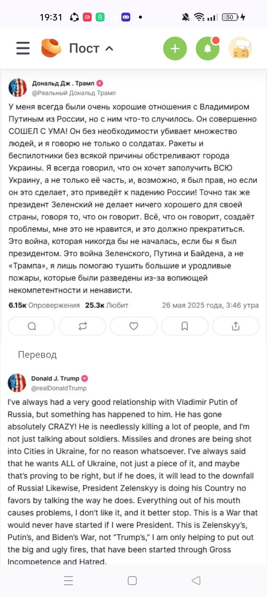Tap the Пост header title
The height and width of the screenshot is (597, 267).
(84, 48)
